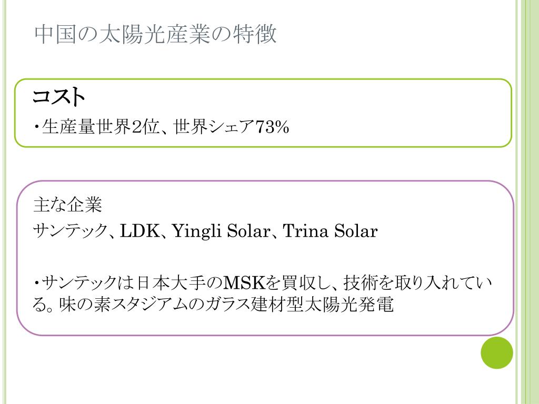Select the ガラス建材型太陽光発電 text
This screenshot has height=404, width=539.
click(x=299, y=305)
